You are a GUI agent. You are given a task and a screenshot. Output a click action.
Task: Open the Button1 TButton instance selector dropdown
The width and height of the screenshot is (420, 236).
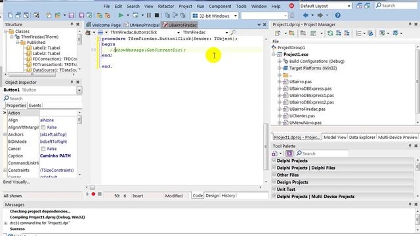pyautogui.click(x=79, y=90)
